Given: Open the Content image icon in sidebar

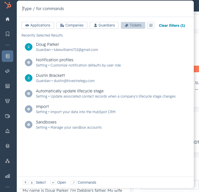Looking at the screenshot, I should [x=7, y=86].
